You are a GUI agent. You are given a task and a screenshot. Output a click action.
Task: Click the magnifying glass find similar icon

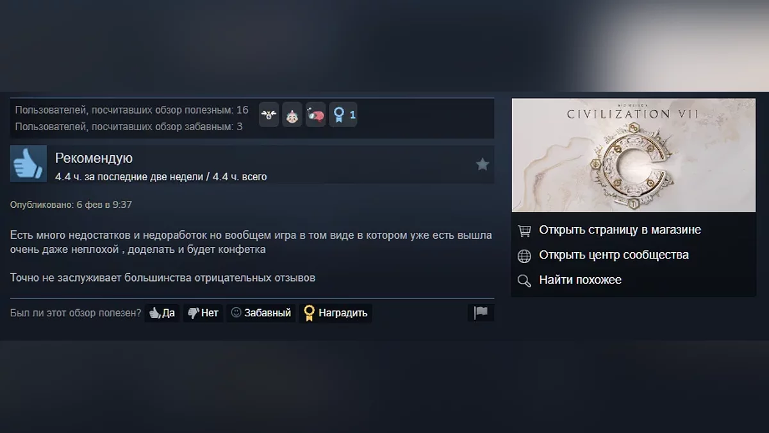pyautogui.click(x=524, y=281)
